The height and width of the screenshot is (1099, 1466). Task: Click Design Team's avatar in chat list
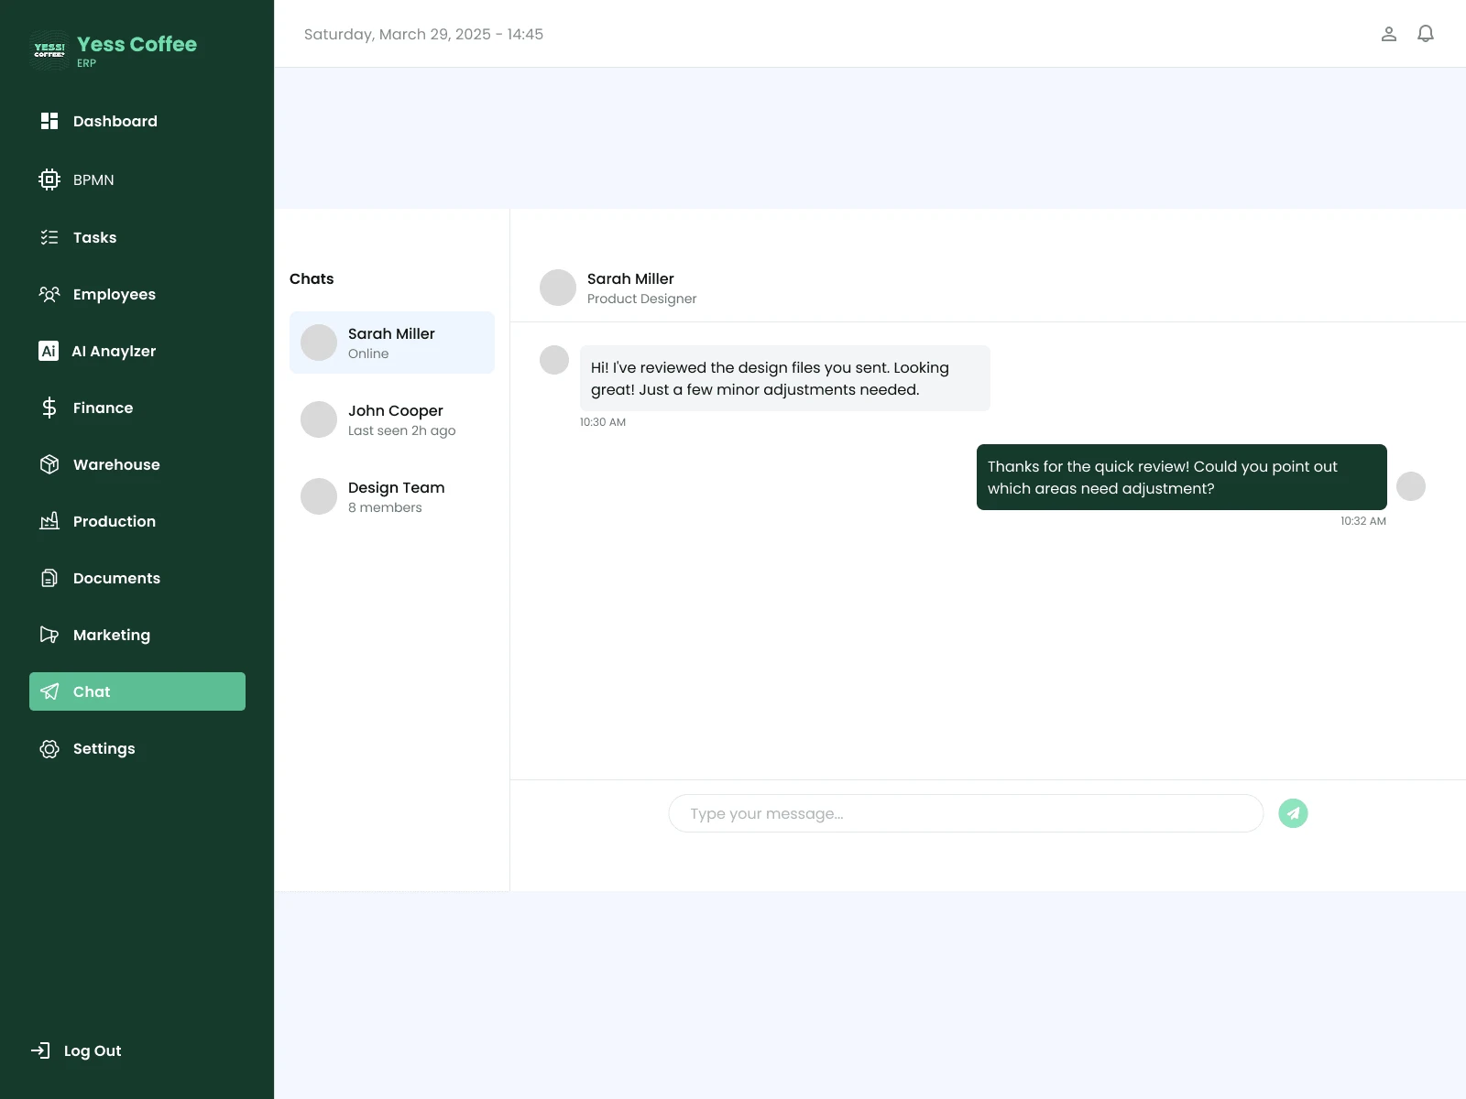[319, 496]
